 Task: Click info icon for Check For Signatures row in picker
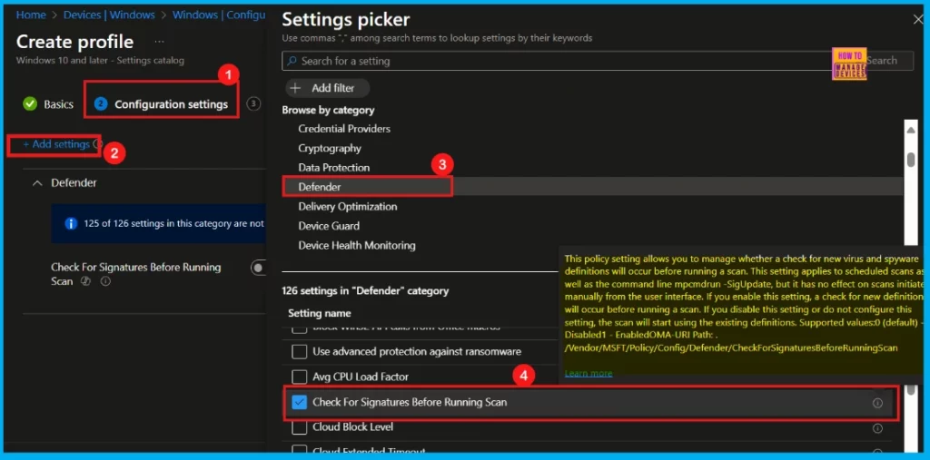(x=877, y=403)
